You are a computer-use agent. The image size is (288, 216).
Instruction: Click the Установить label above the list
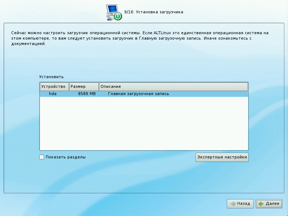51,77
